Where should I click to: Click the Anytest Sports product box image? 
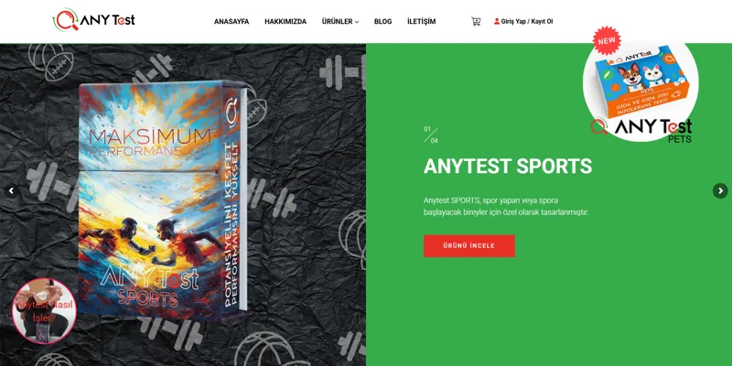(x=163, y=200)
